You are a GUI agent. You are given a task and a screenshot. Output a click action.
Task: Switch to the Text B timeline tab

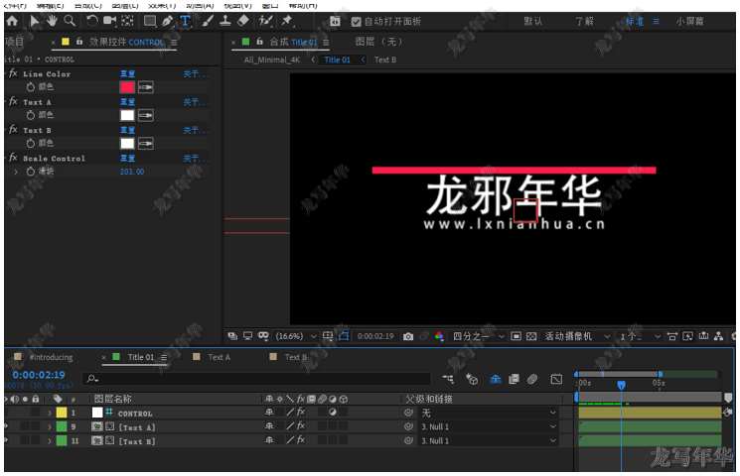pos(295,357)
